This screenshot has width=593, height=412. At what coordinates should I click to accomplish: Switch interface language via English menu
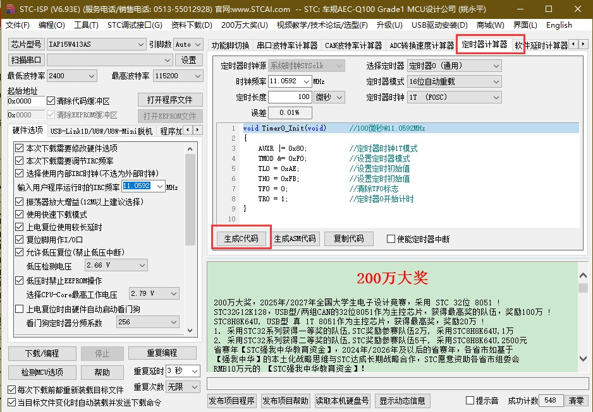[559, 25]
